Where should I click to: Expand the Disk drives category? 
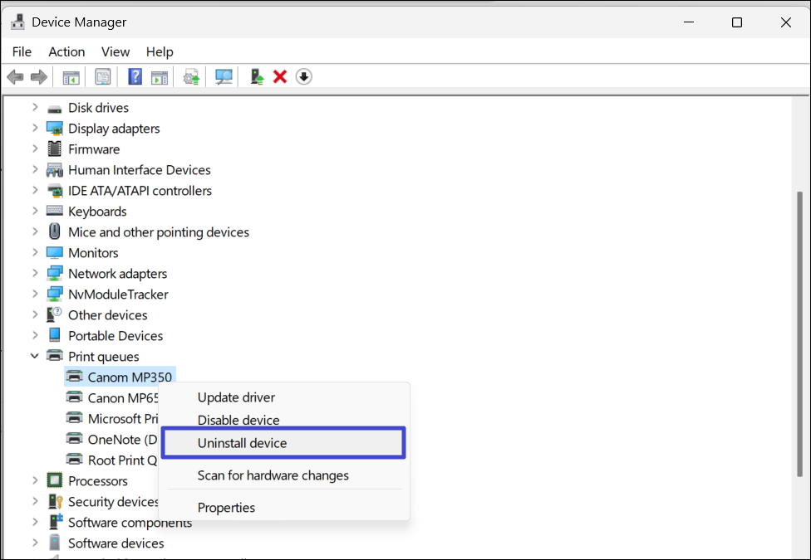tap(35, 107)
